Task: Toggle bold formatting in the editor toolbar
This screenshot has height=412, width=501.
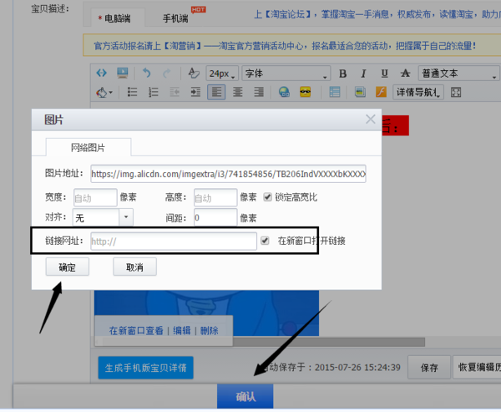Action: click(x=344, y=74)
